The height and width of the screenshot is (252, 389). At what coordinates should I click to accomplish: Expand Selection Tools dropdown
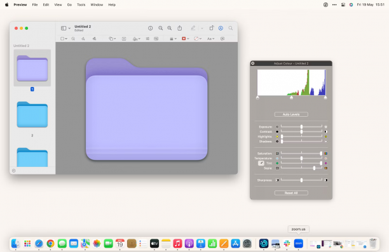pos(64,39)
